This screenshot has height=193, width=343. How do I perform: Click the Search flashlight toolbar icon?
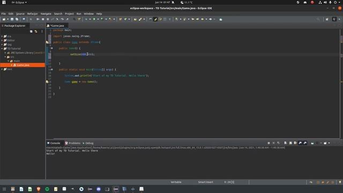click(x=140, y=19)
